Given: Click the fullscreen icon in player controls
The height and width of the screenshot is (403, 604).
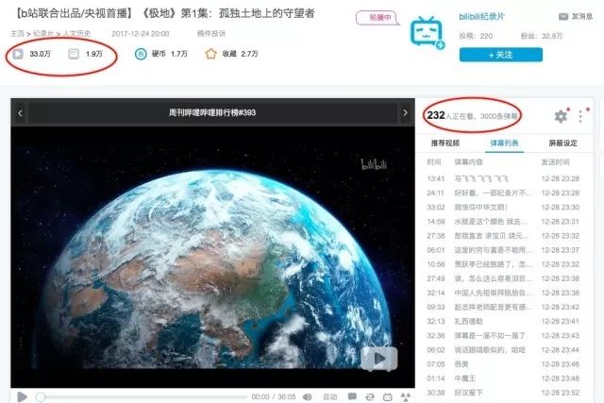Looking at the screenshot, I should pos(405,396).
